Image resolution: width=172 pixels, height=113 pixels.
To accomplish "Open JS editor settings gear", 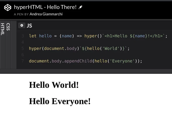I will [x=22, y=25].
